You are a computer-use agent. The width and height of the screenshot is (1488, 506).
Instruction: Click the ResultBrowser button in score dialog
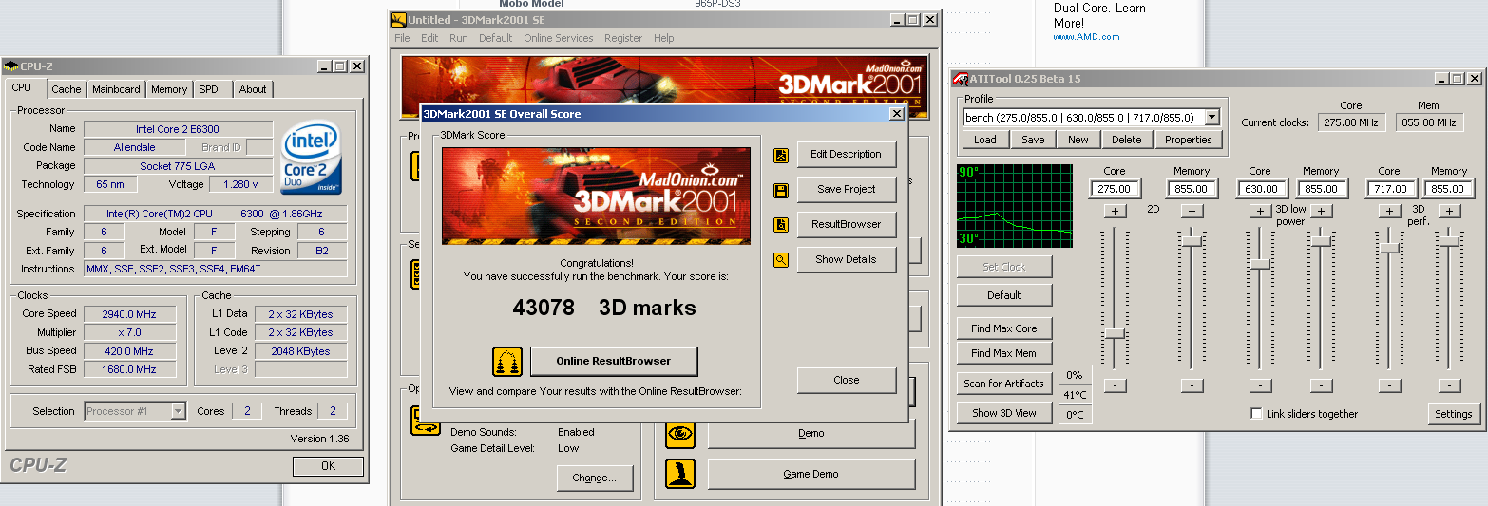pos(846,224)
